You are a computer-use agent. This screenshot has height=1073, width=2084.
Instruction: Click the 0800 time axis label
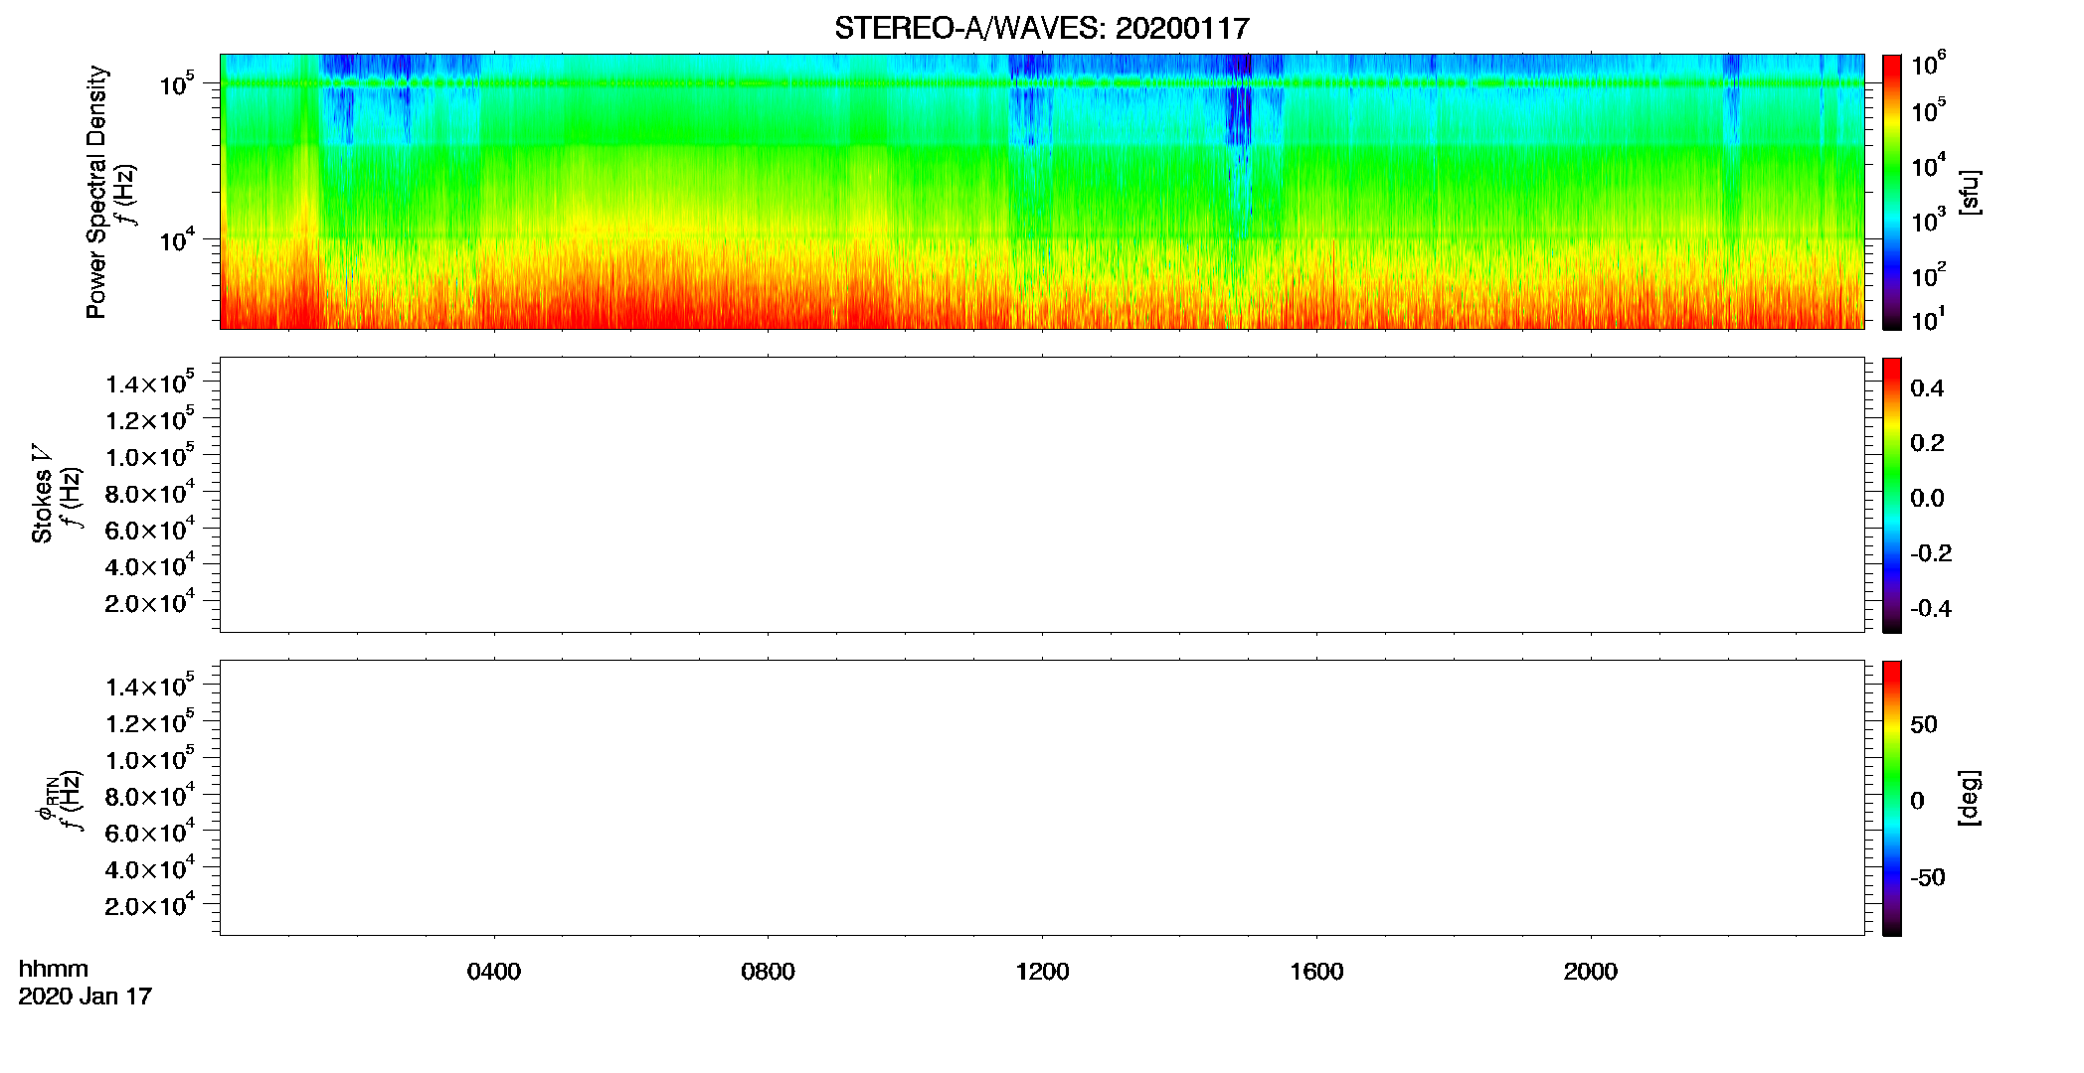(769, 972)
